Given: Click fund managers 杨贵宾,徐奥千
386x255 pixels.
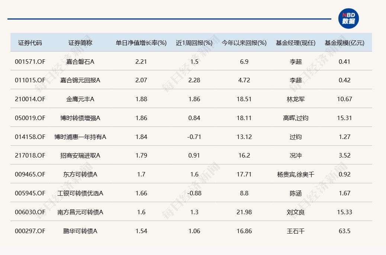Looking at the screenshot, I should (x=296, y=174).
